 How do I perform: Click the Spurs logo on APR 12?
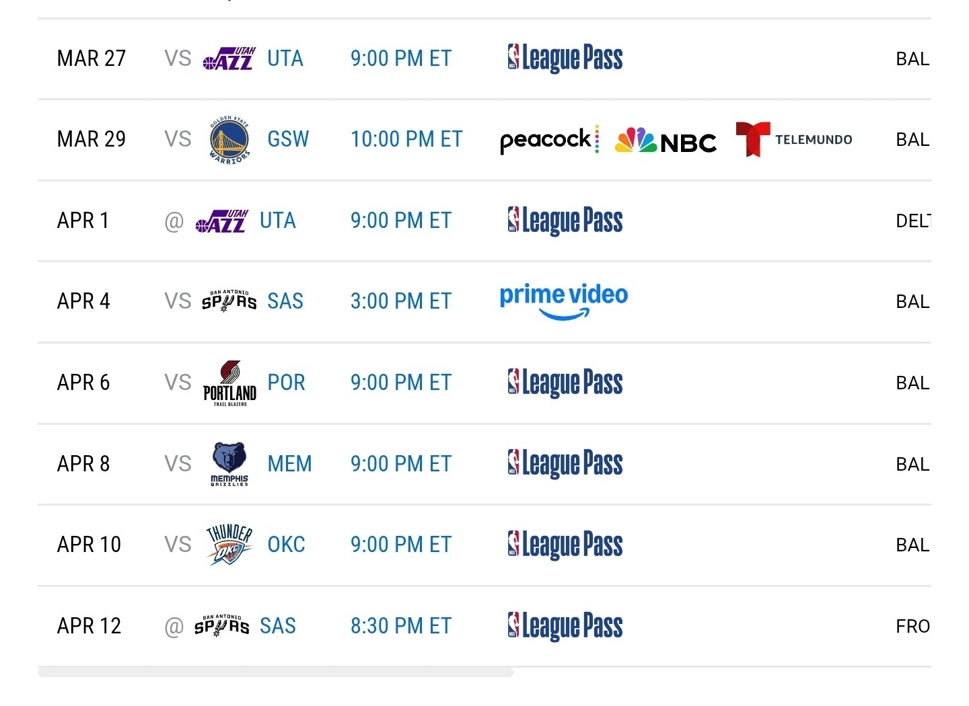click(221, 626)
